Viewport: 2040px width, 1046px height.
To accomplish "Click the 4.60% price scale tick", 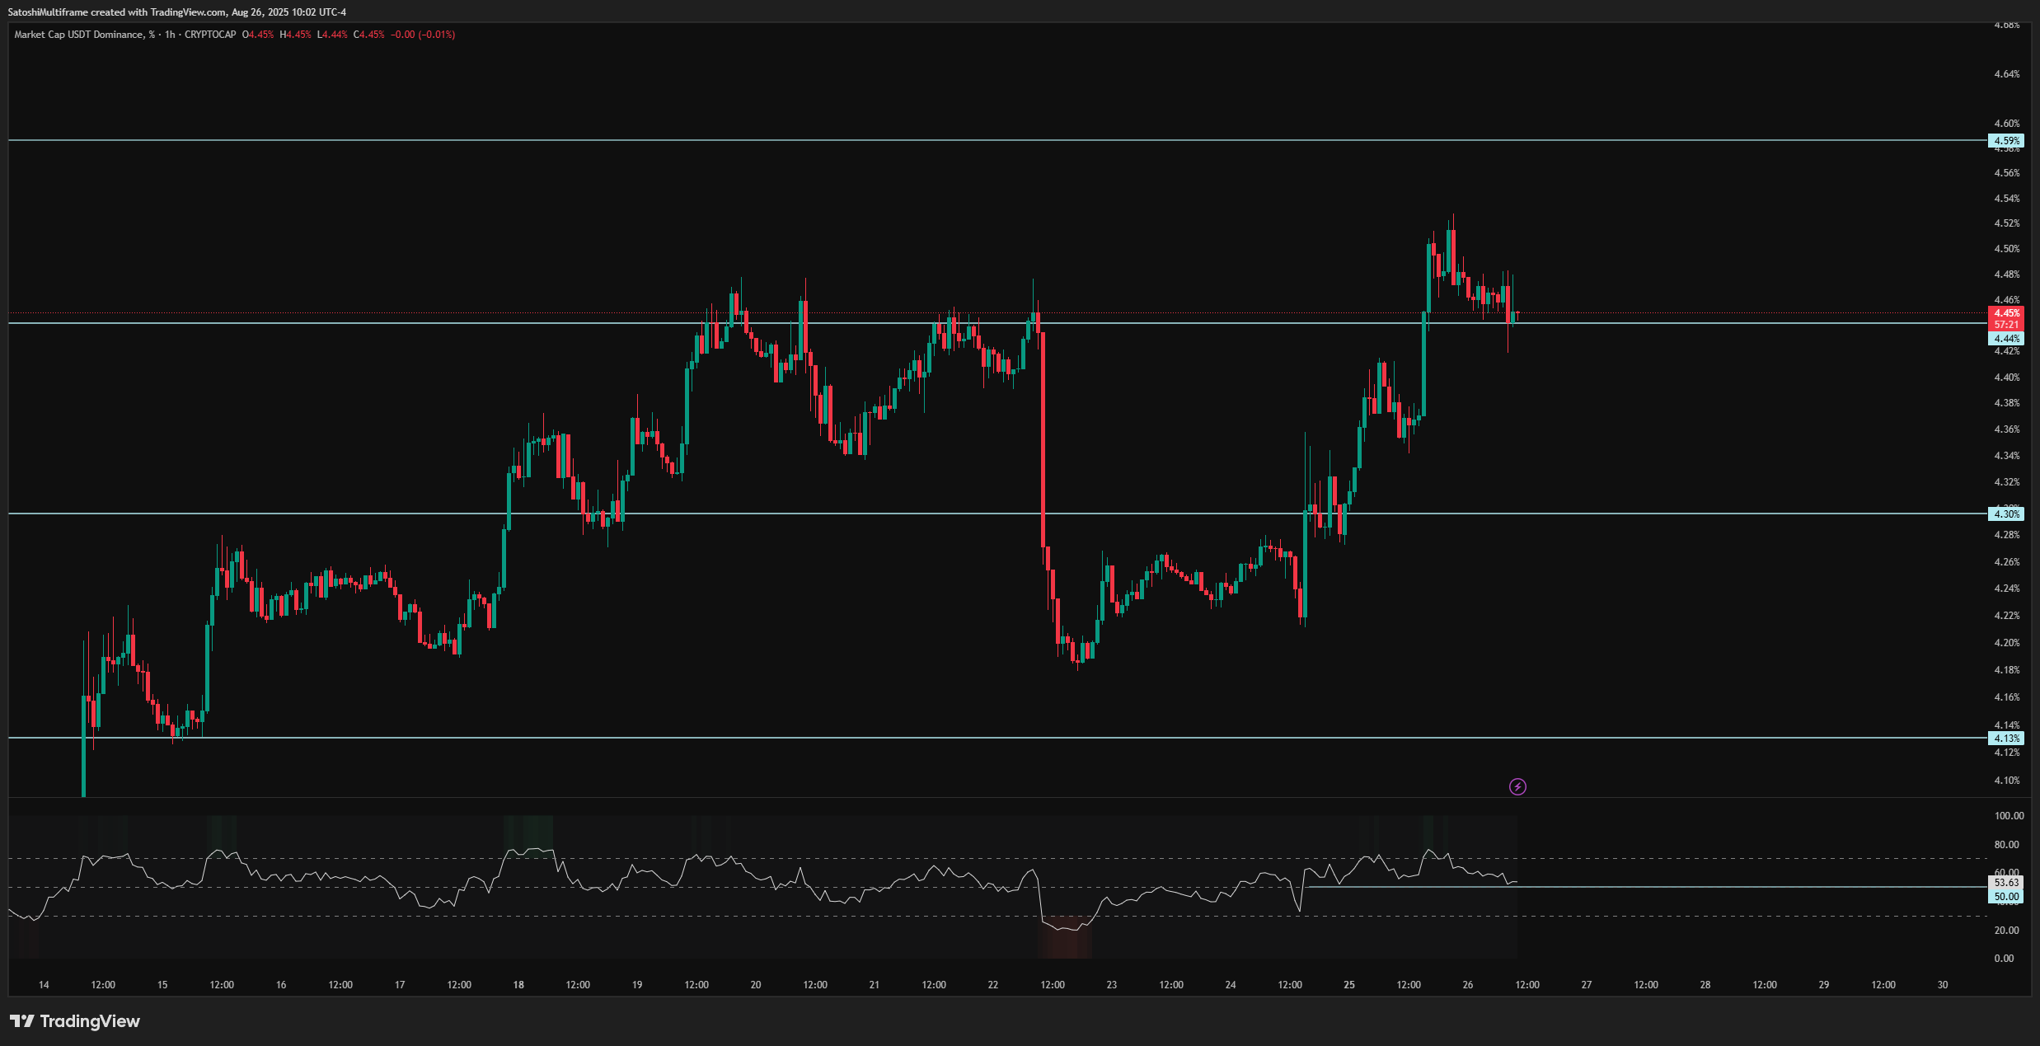I will tap(2006, 124).
